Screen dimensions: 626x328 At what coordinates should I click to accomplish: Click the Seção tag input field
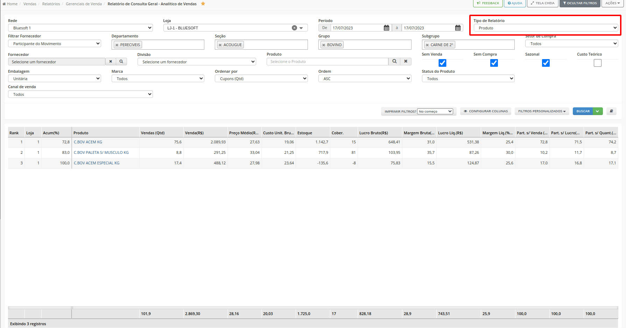[x=261, y=45]
